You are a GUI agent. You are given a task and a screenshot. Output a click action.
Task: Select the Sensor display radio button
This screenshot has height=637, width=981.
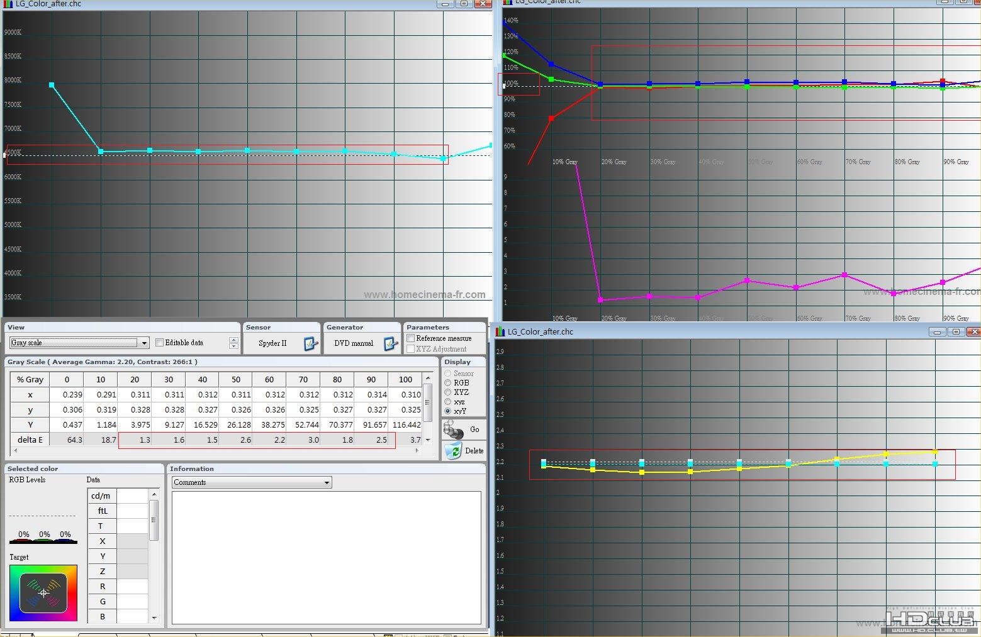[x=448, y=374]
